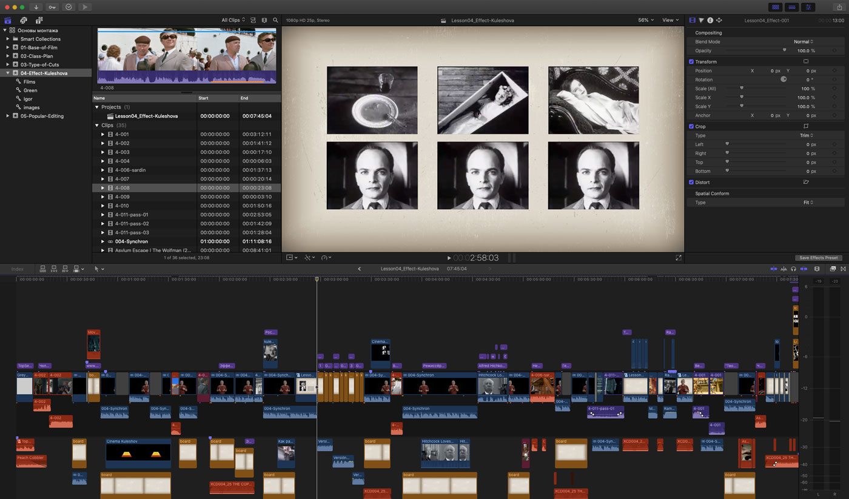Click the Transform onscreen controls icon
Viewport: 849px width, 499px height.
(806, 61)
